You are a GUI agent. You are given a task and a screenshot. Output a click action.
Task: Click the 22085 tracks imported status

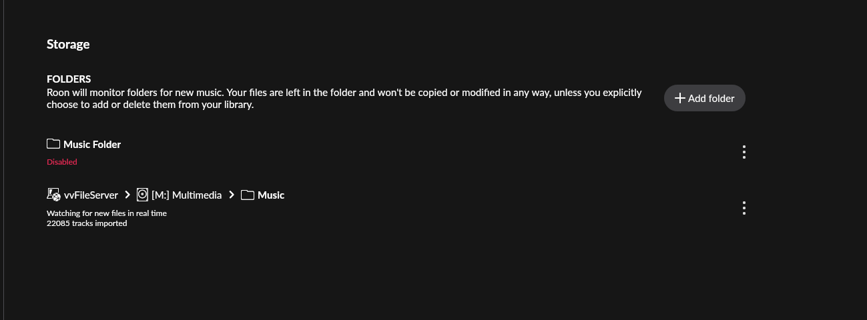87,223
